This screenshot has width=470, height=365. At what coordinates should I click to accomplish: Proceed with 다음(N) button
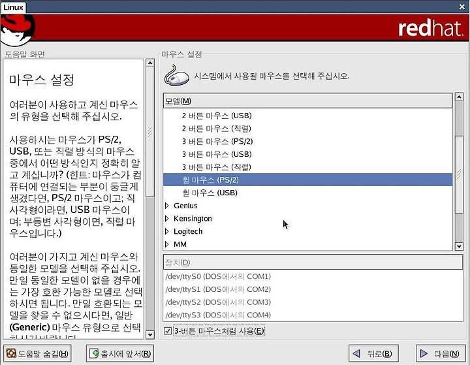(441, 354)
